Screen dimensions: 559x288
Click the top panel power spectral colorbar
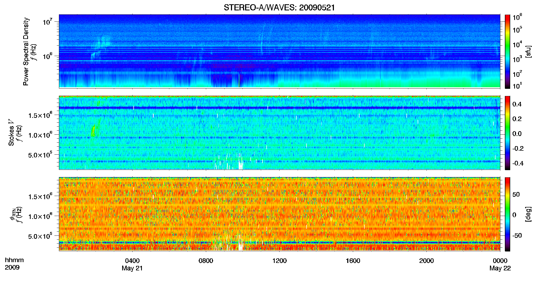pyautogui.click(x=508, y=51)
